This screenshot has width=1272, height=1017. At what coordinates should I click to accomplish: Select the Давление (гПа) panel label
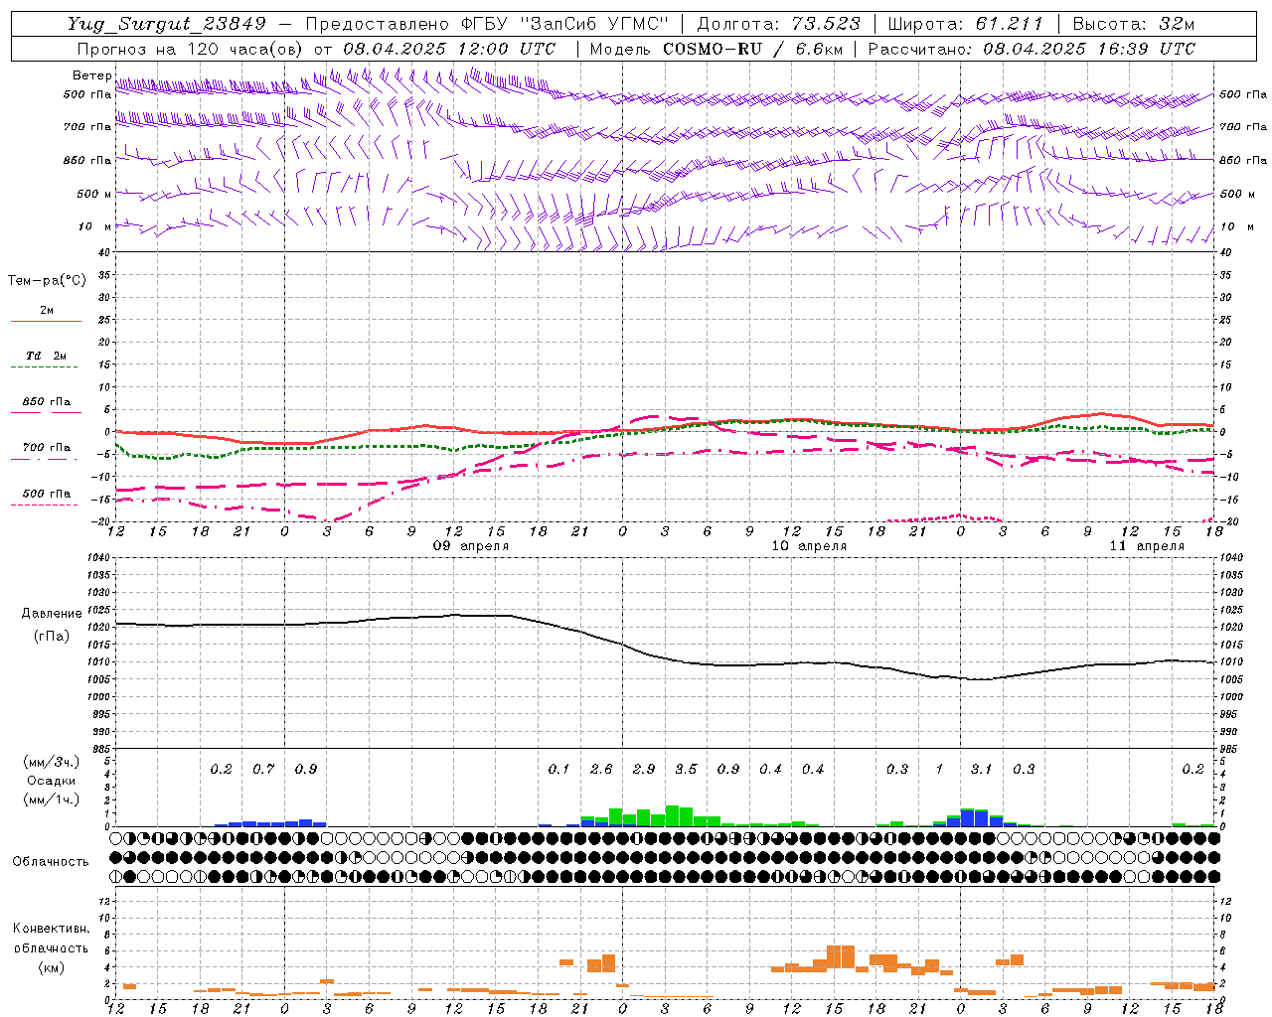(50, 625)
